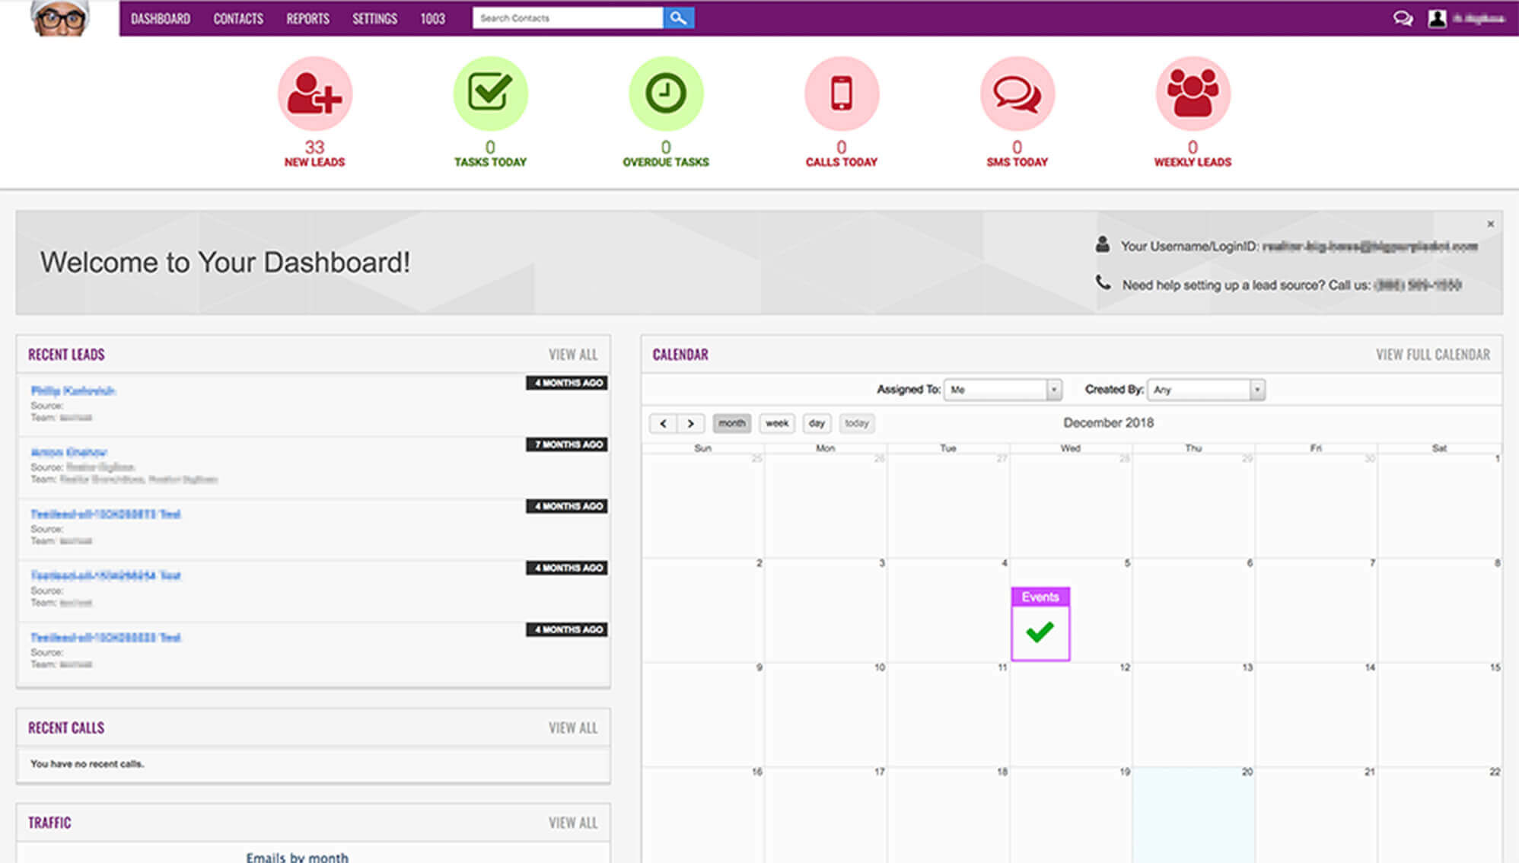This screenshot has height=863, width=1519.
Task: Click the user profile icon in header
Action: pyautogui.click(x=1437, y=18)
